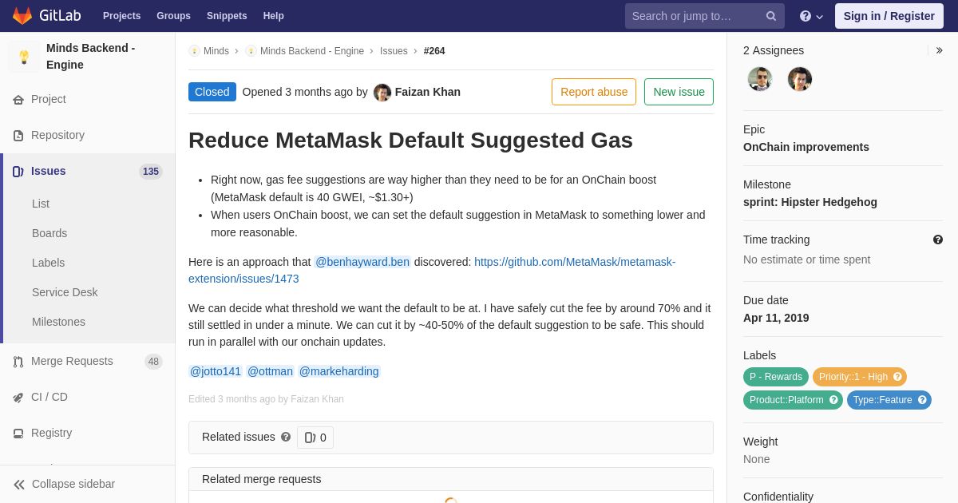Click the Priority::1 - High label

pos(860,377)
